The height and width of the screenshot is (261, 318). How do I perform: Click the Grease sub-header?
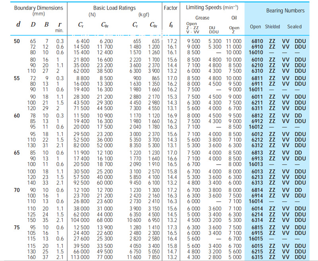click(202, 18)
